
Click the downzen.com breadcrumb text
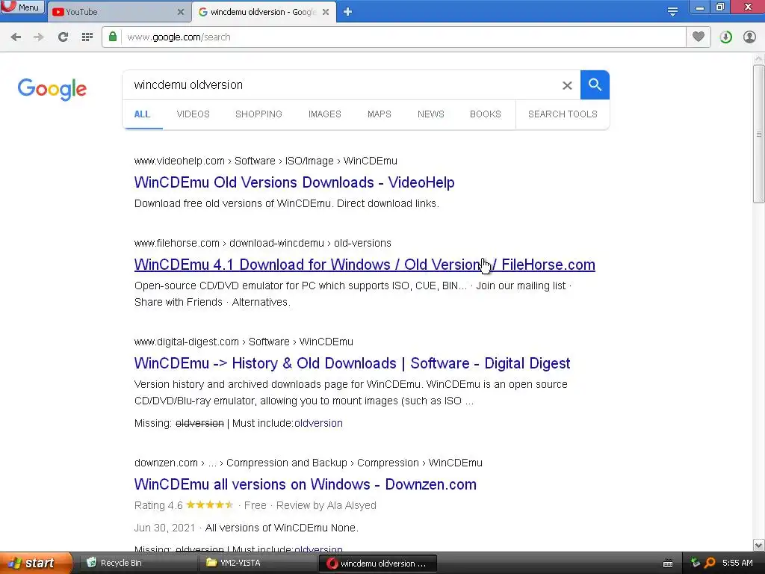pos(166,463)
